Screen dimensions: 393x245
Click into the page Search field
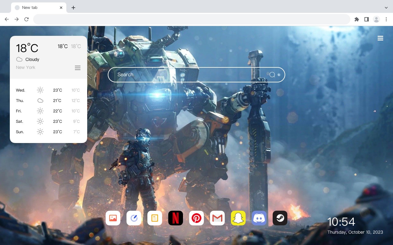pyautogui.click(x=196, y=75)
